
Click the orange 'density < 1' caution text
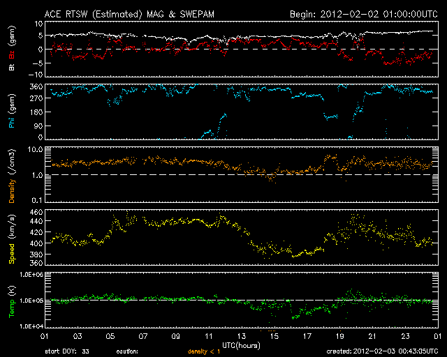click(204, 351)
